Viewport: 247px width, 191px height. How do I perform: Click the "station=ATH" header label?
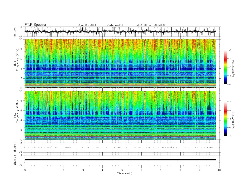pyautogui.click(x=116, y=25)
